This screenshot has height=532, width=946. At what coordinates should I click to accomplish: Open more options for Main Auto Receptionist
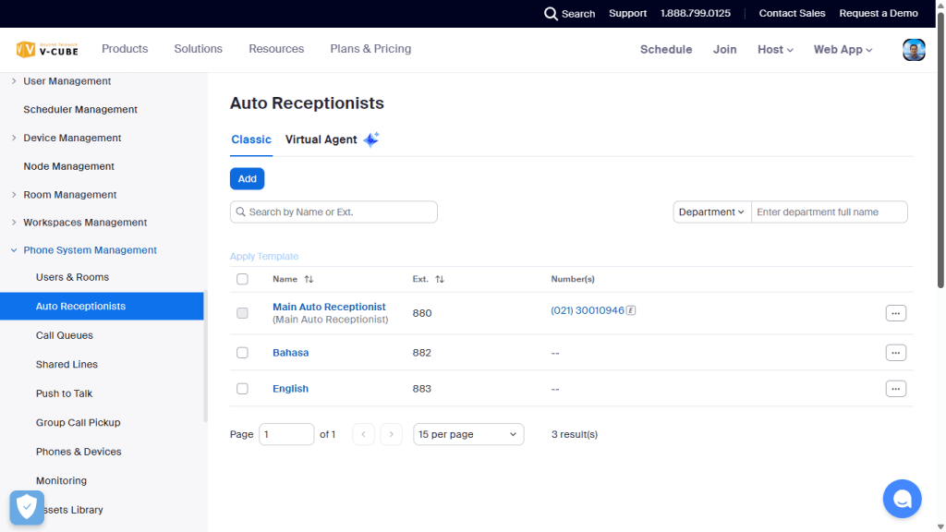coord(895,313)
